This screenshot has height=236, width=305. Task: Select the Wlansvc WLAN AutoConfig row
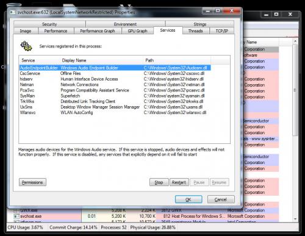coord(115,113)
